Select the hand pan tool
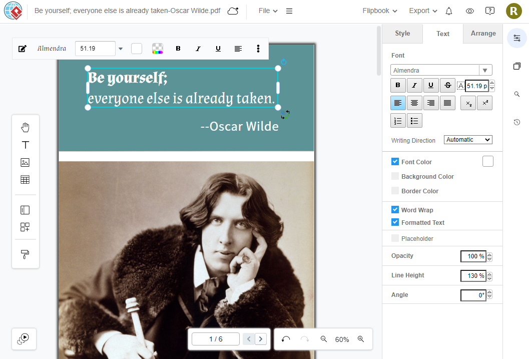The height and width of the screenshot is (359, 529). [x=25, y=127]
